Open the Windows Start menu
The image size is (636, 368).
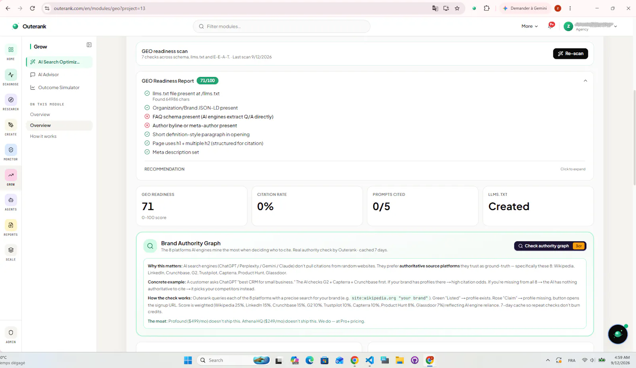(x=188, y=360)
